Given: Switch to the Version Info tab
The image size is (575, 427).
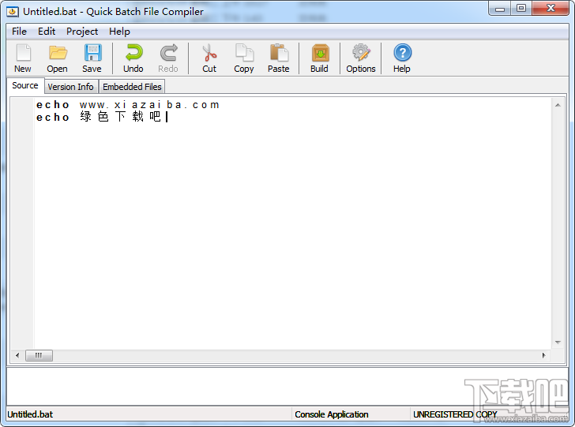Looking at the screenshot, I should click(x=71, y=87).
